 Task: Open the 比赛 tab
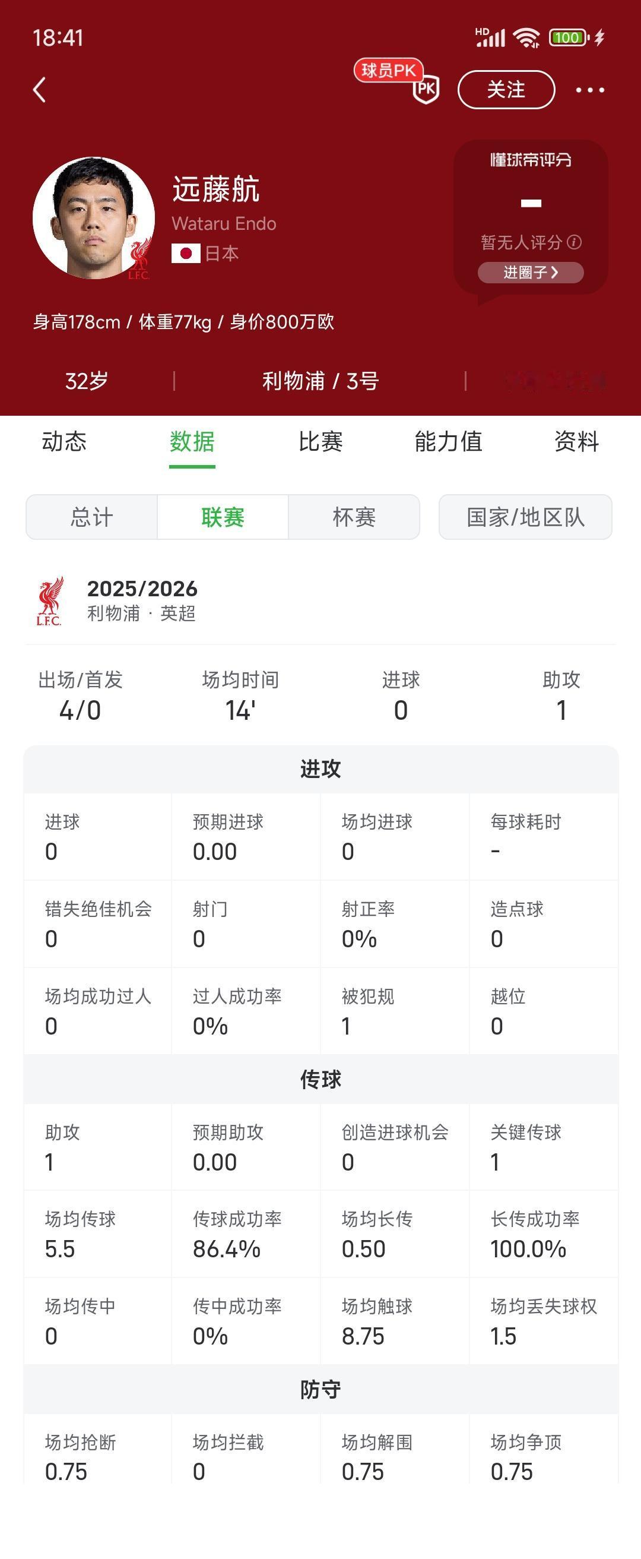[x=320, y=441]
